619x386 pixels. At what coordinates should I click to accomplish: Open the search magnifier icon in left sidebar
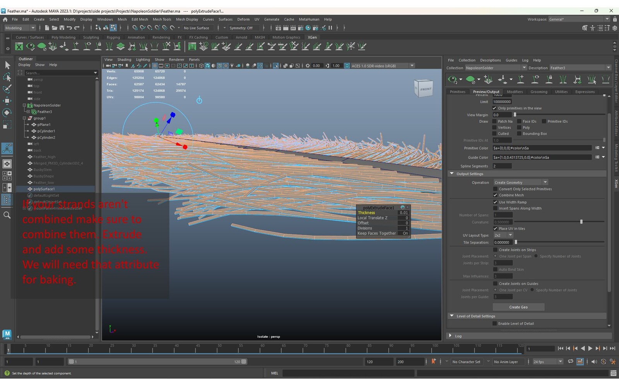click(7, 215)
